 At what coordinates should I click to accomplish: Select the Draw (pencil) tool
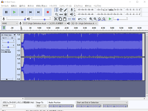coord(65,10)
